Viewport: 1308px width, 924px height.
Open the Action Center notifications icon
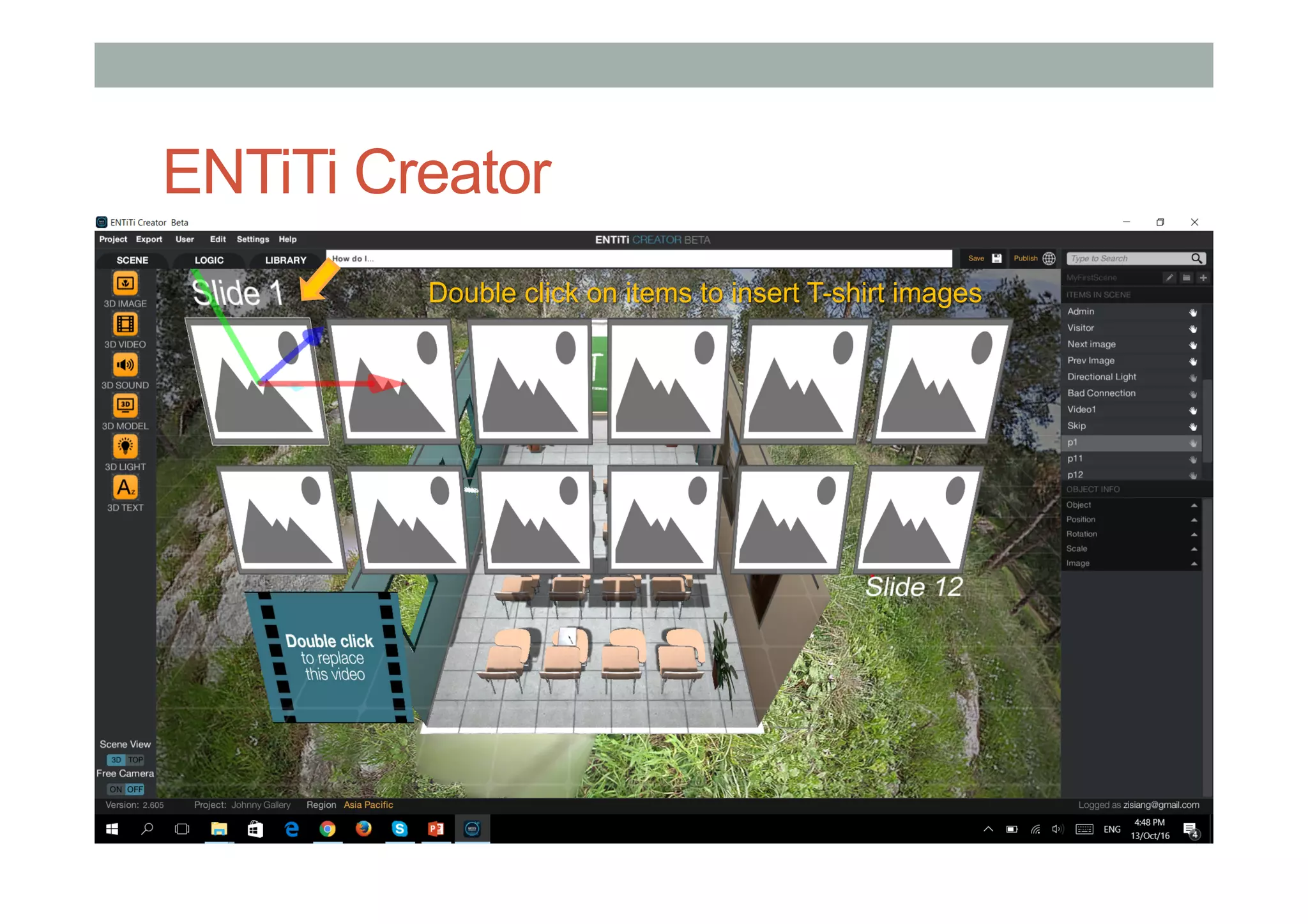(x=1190, y=829)
